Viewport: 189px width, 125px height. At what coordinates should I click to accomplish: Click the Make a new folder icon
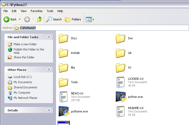coord(10,44)
